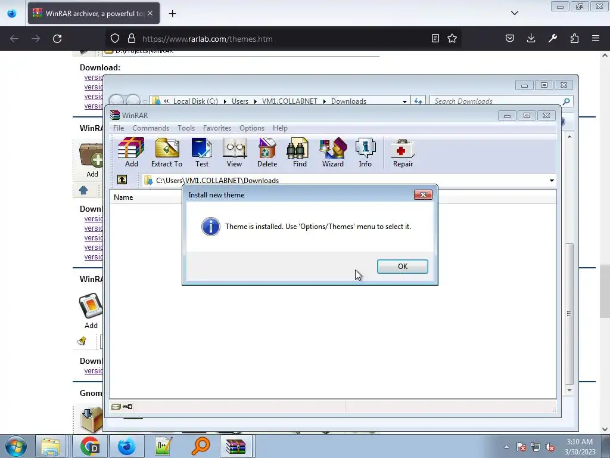The height and width of the screenshot is (458, 610).
Task: Click the Info toolbar icon
Action: click(365, 152)
